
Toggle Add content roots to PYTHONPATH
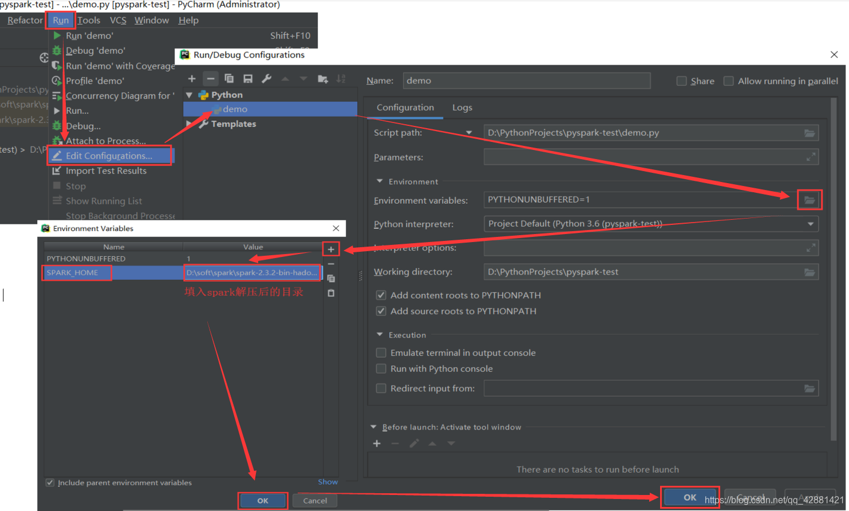coord(381,295)
